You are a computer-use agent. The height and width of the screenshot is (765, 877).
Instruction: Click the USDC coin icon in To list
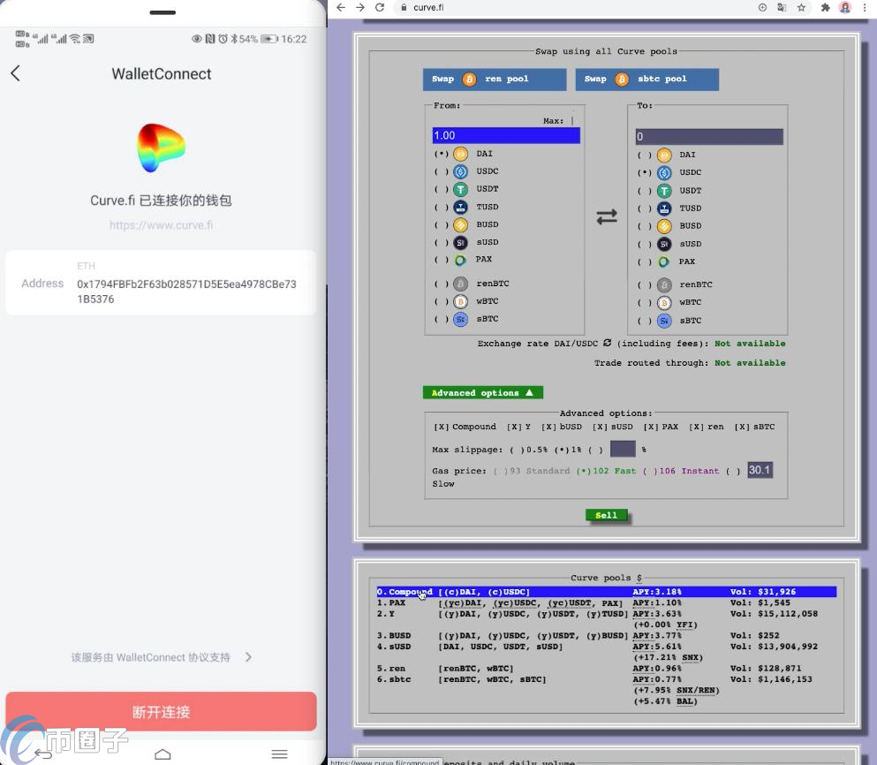[x=664, y=173]
